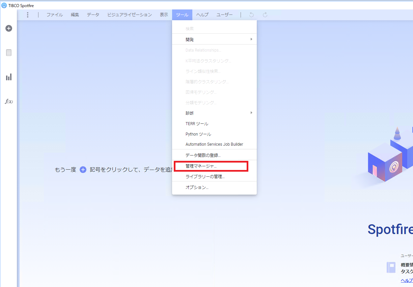Click the notebook icon beside 概要情報
413x287 pixels.
click(x=391, y=267)
